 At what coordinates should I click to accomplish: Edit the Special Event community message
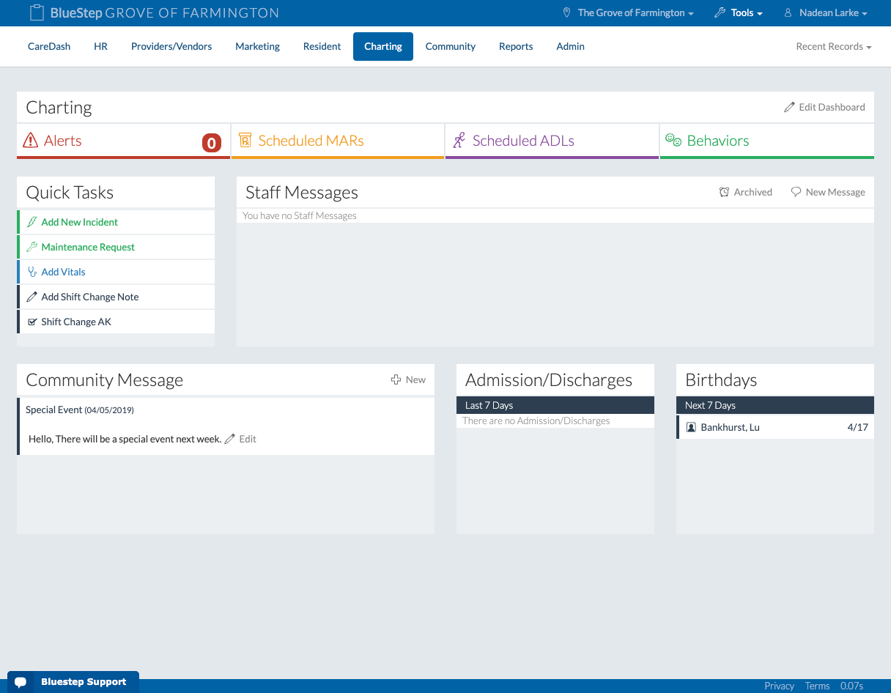tap(240, 439)
